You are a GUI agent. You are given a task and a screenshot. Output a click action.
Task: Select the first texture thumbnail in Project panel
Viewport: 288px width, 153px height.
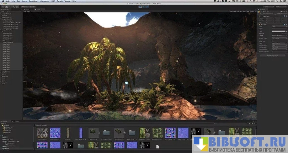click(x=42, y=133)
